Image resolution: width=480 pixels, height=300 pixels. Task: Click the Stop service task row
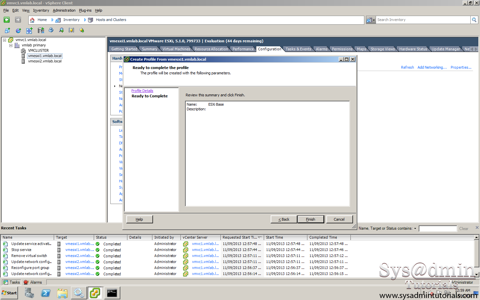175,250
